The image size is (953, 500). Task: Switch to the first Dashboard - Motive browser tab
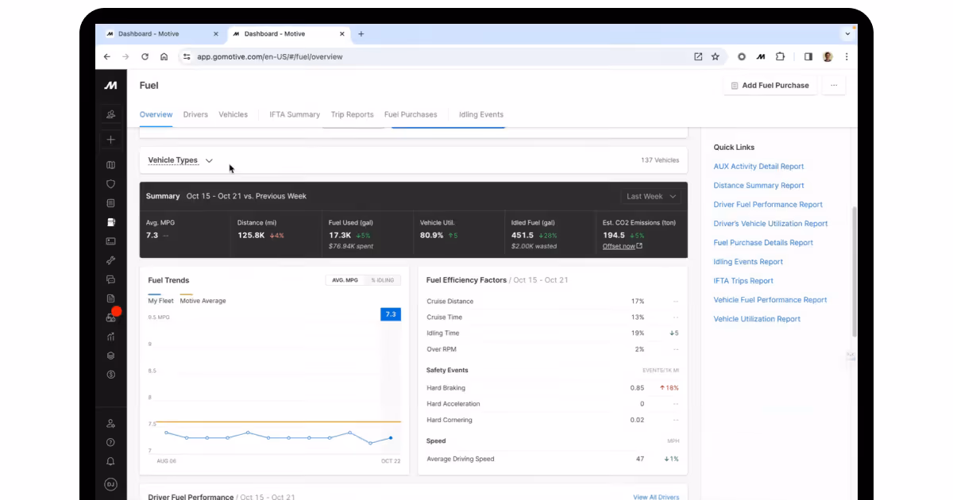(x=163, y=34)
